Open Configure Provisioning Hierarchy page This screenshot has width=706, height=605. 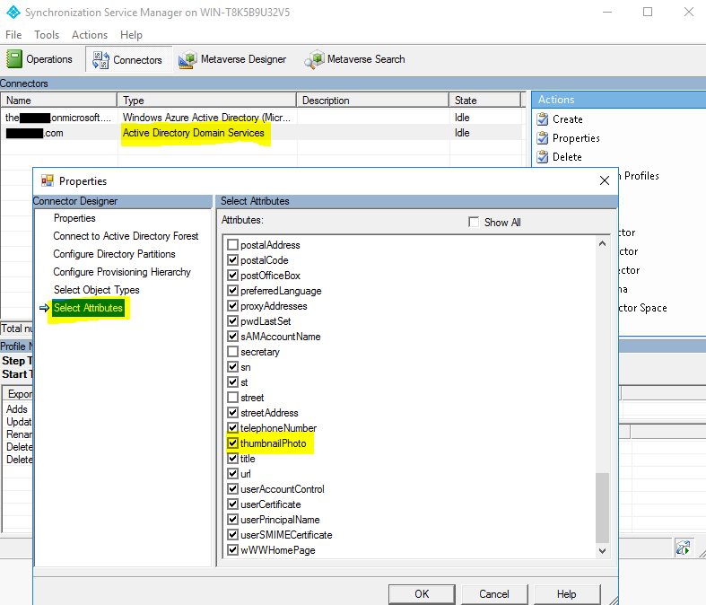122,272
